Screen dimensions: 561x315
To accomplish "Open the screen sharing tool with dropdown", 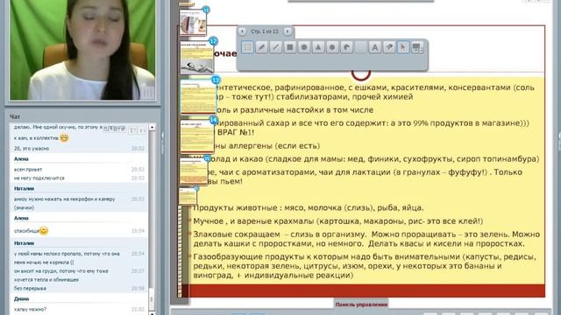I will pos(417,47).
